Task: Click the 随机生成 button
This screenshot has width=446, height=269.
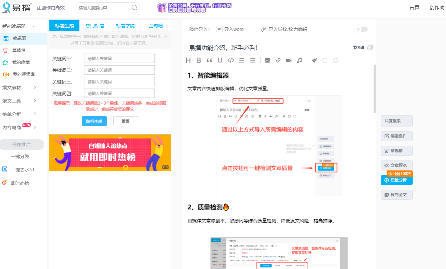Action: click(x=94, y=121)
